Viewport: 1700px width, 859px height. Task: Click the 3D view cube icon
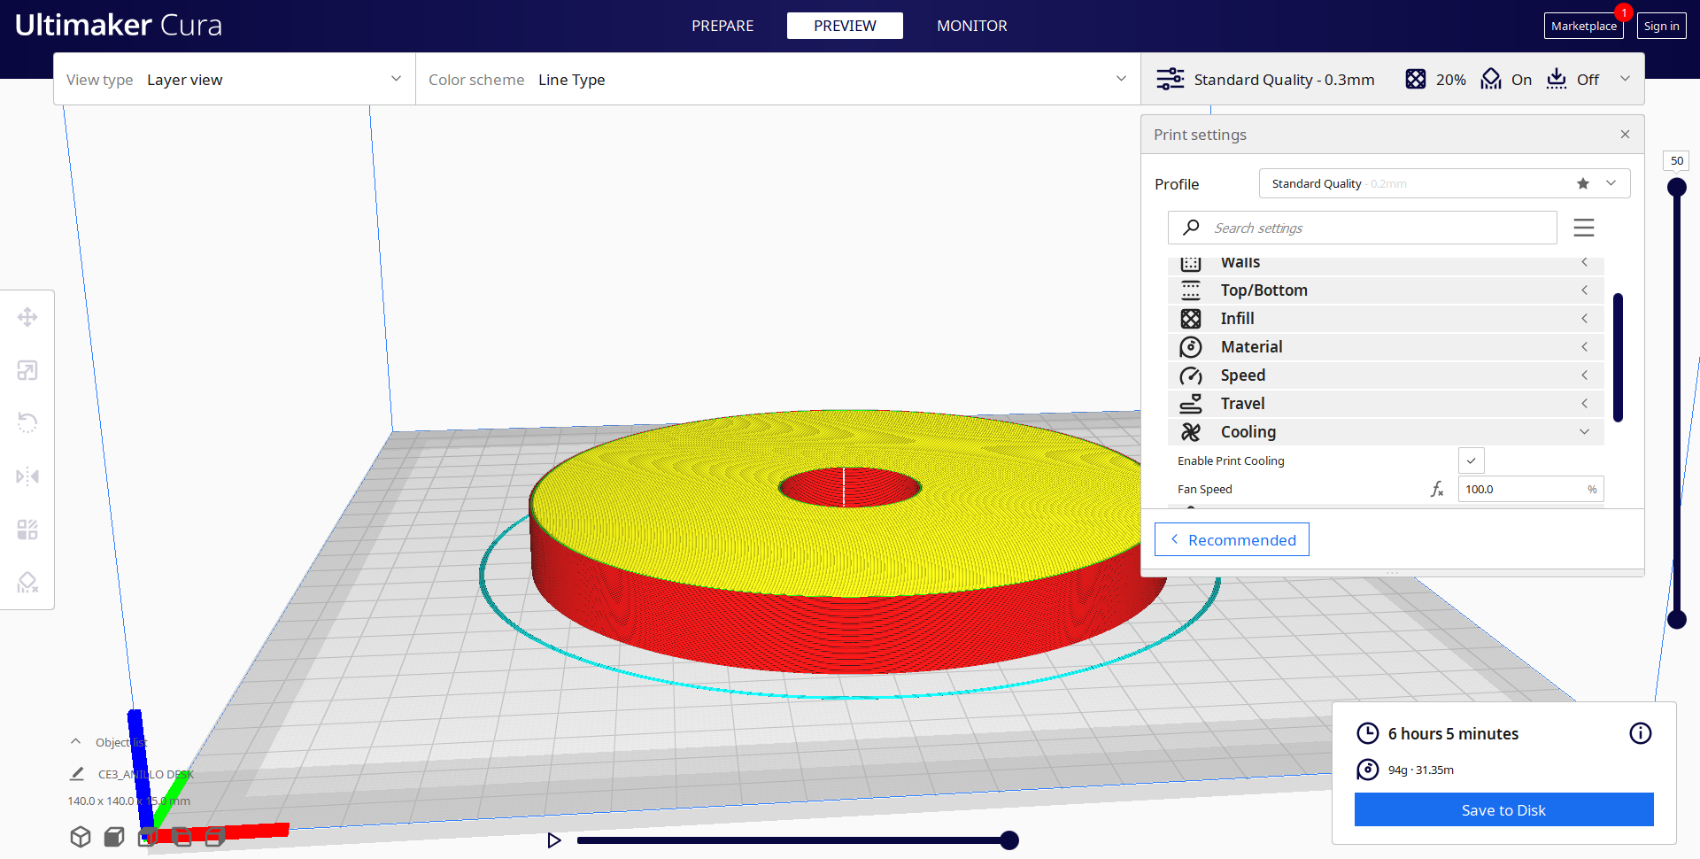click(x=81, y=837)
